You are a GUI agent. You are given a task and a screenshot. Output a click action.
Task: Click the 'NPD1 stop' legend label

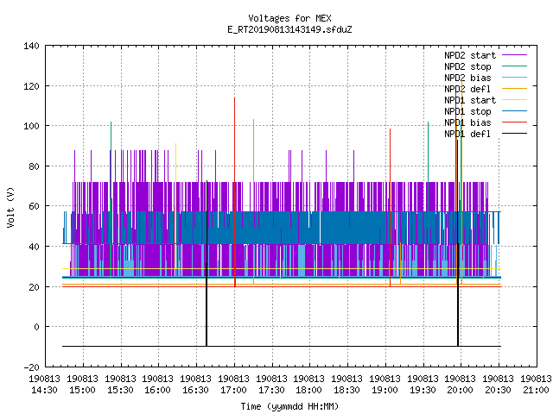pyautogui.click(x=467, y=111)
